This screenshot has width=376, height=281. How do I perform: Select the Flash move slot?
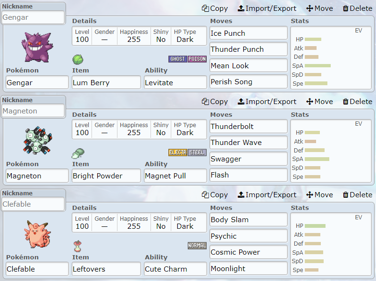[x=249, y=175]
